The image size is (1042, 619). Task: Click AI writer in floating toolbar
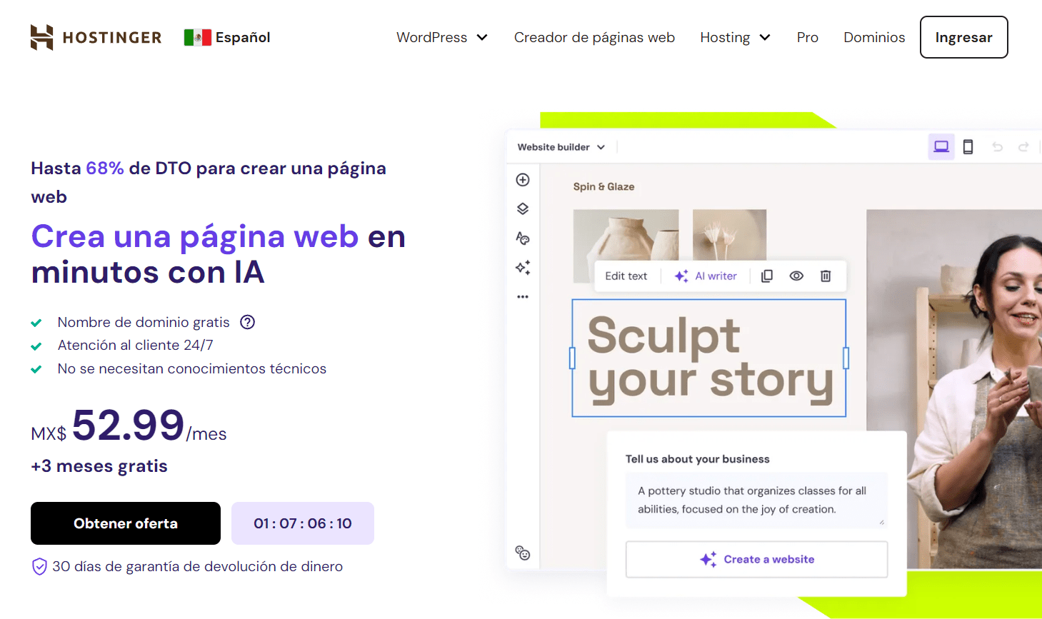tap(706, 276)
